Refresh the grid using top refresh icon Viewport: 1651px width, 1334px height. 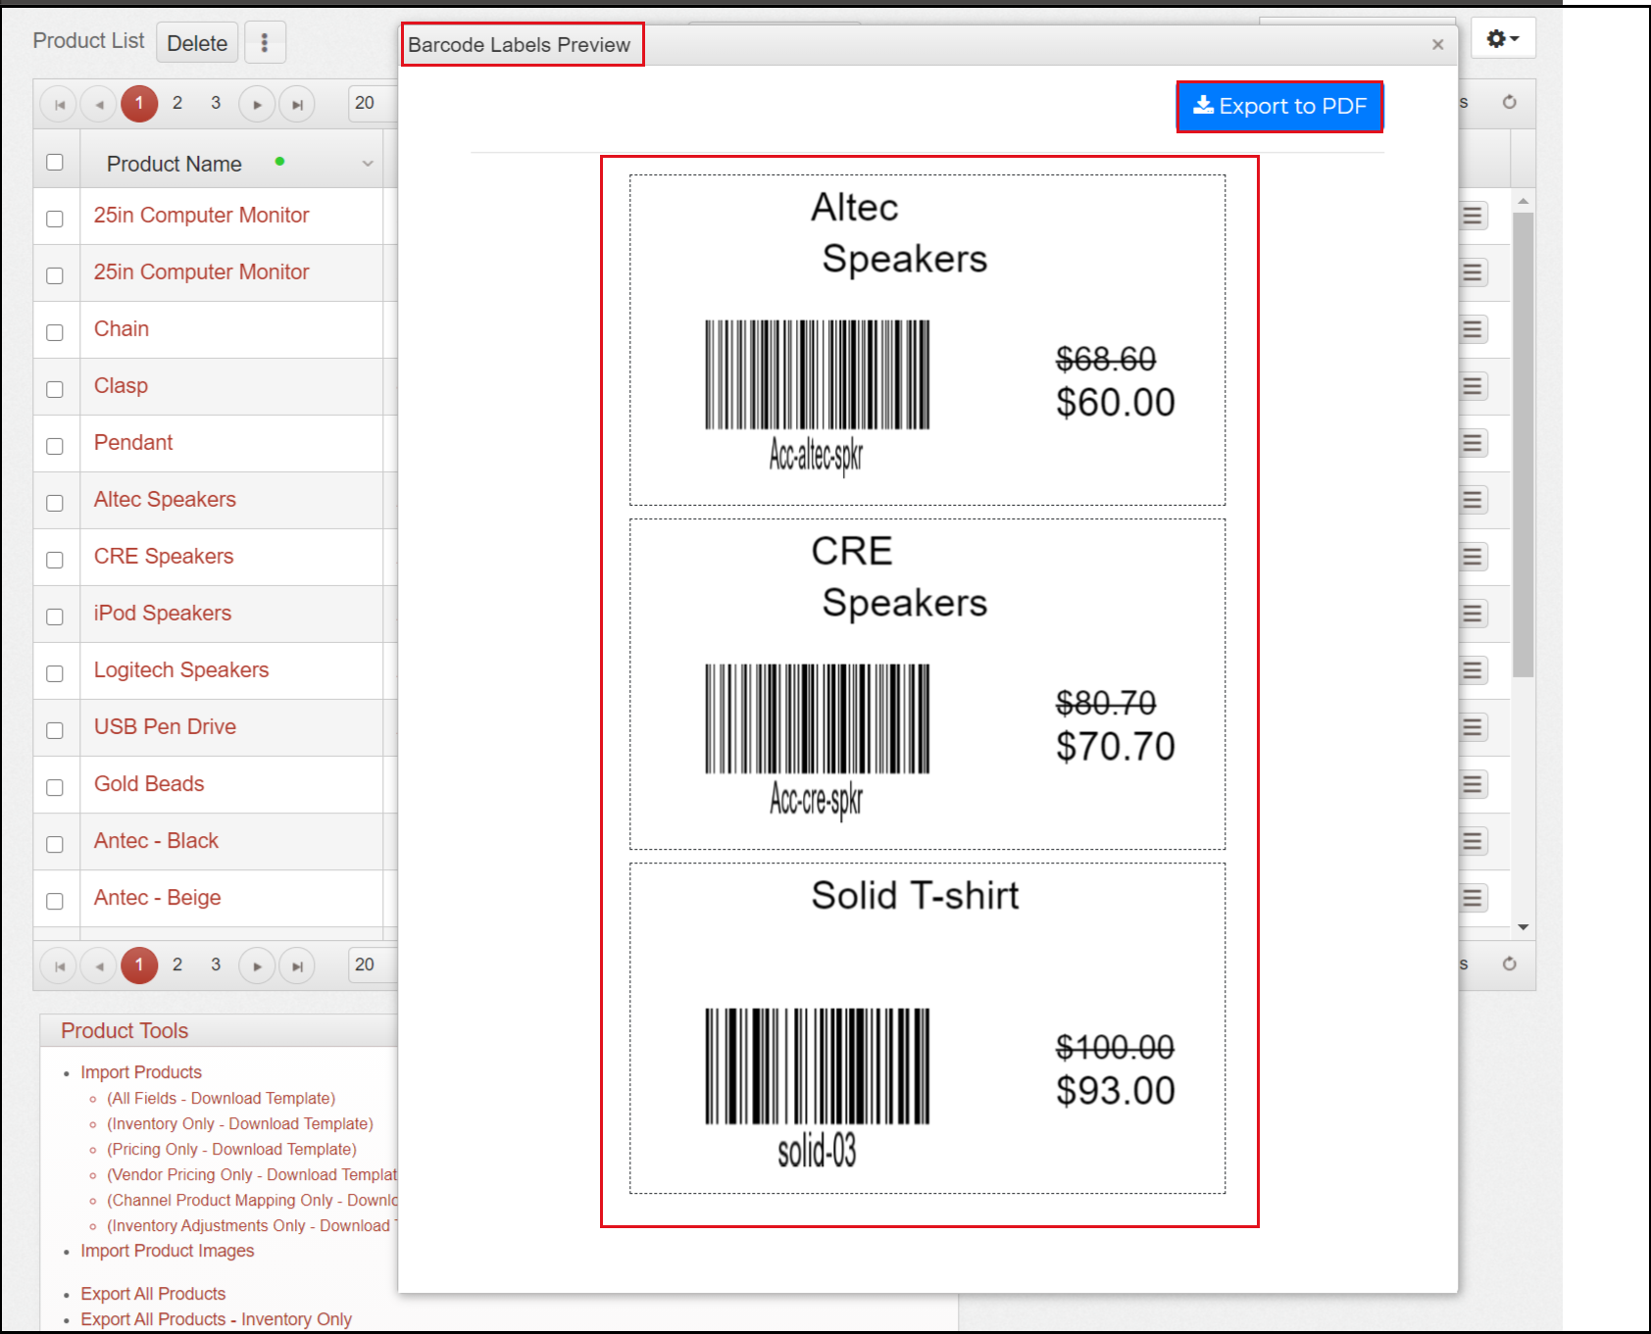1510,102
